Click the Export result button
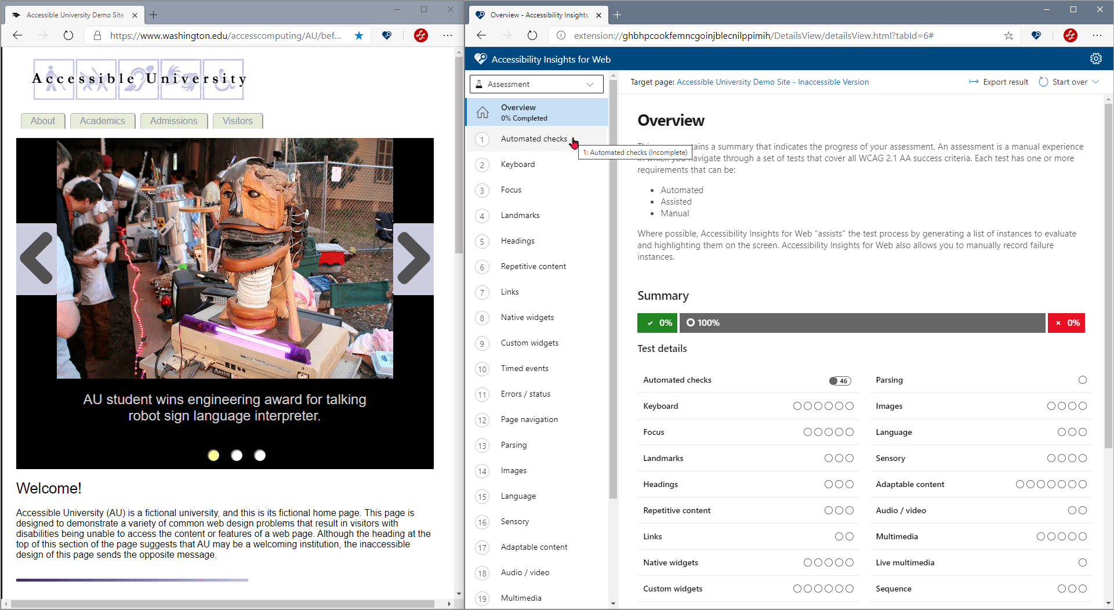 coord(1005,82)
